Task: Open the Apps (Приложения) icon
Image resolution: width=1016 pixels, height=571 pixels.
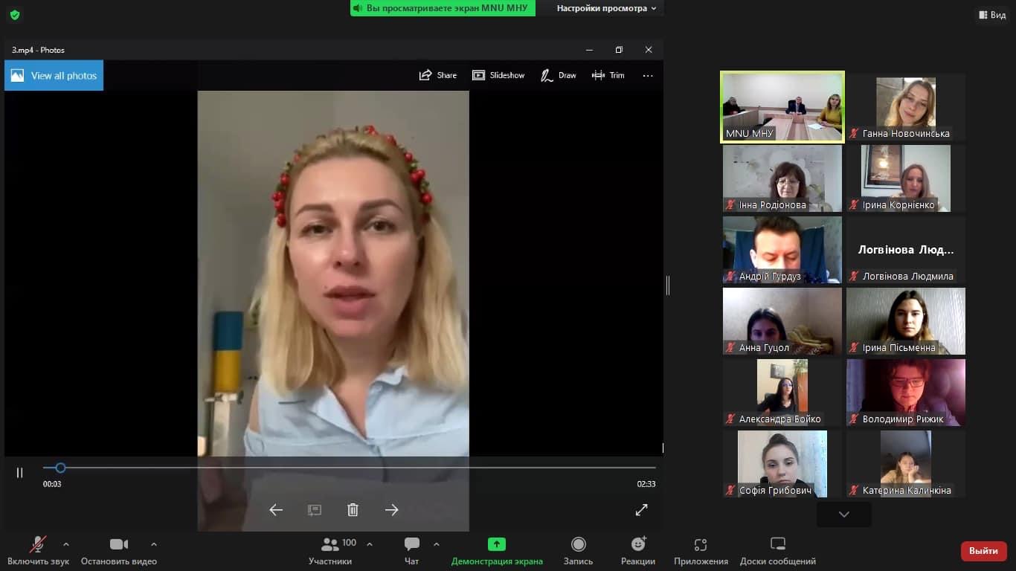Action: pos(700,544)
